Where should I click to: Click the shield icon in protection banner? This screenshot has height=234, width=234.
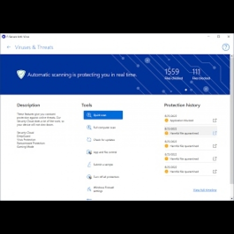click(21, 74)
